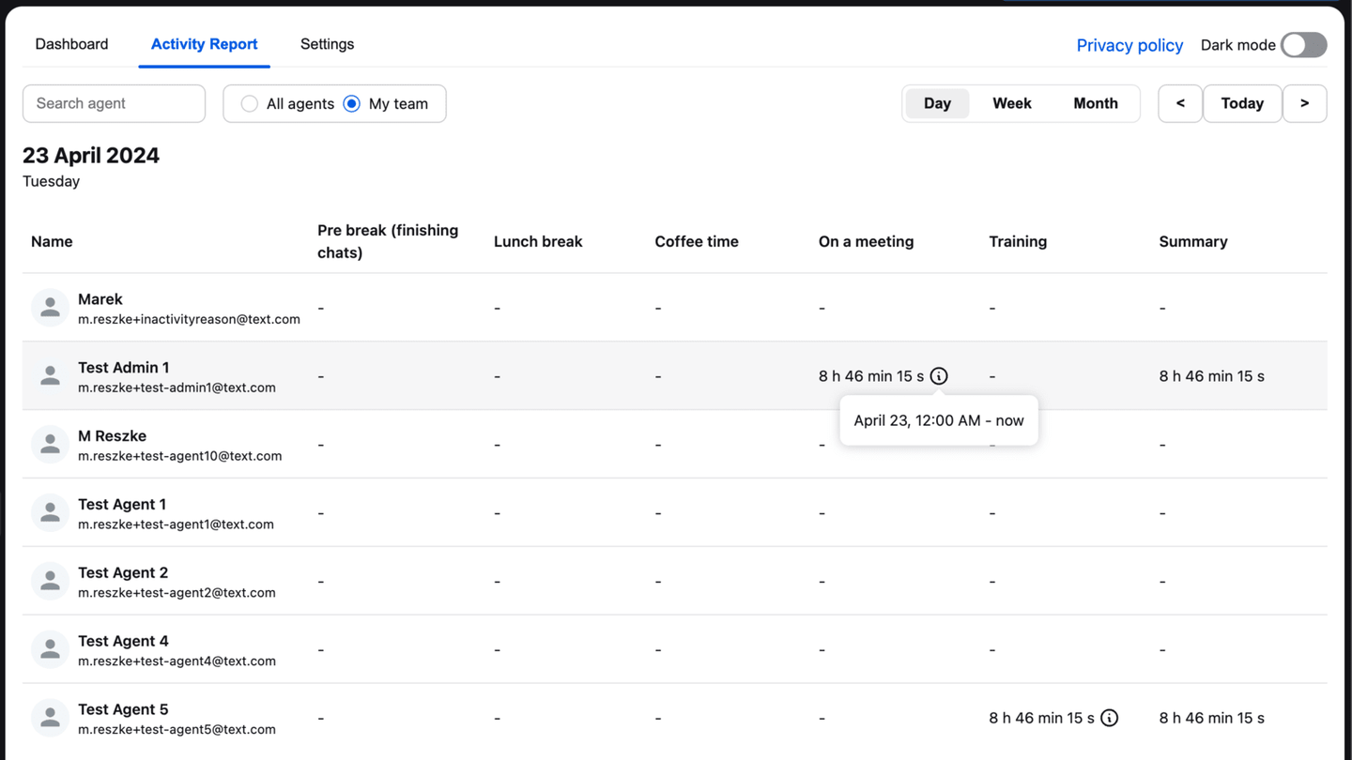The width and height of the screenshot is (1352, 760).
Task: Focus the Search agent field
Action: point(114,103)
